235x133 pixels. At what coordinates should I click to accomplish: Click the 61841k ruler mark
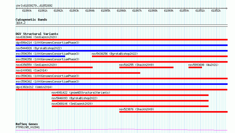point(43,11)
